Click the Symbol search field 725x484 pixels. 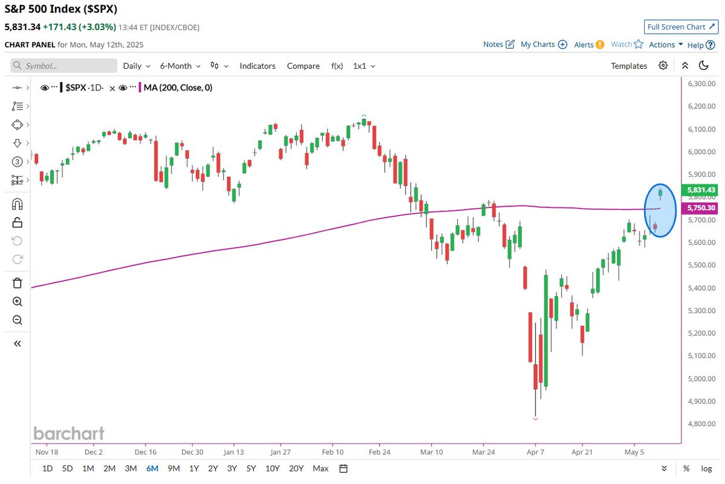64,66
